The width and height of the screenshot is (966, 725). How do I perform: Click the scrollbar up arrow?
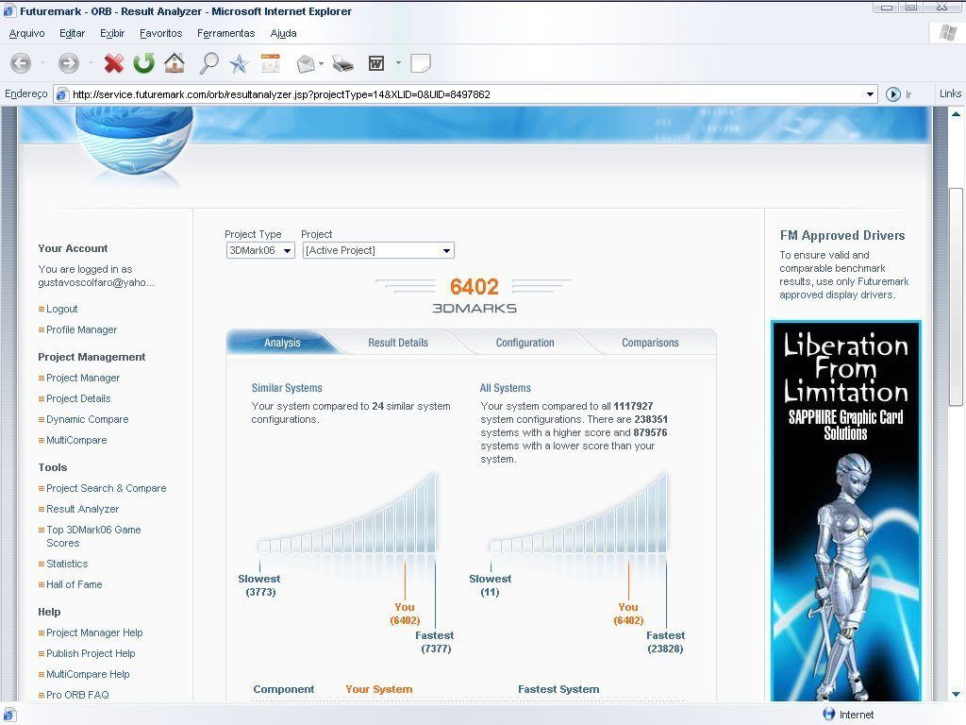956,114
